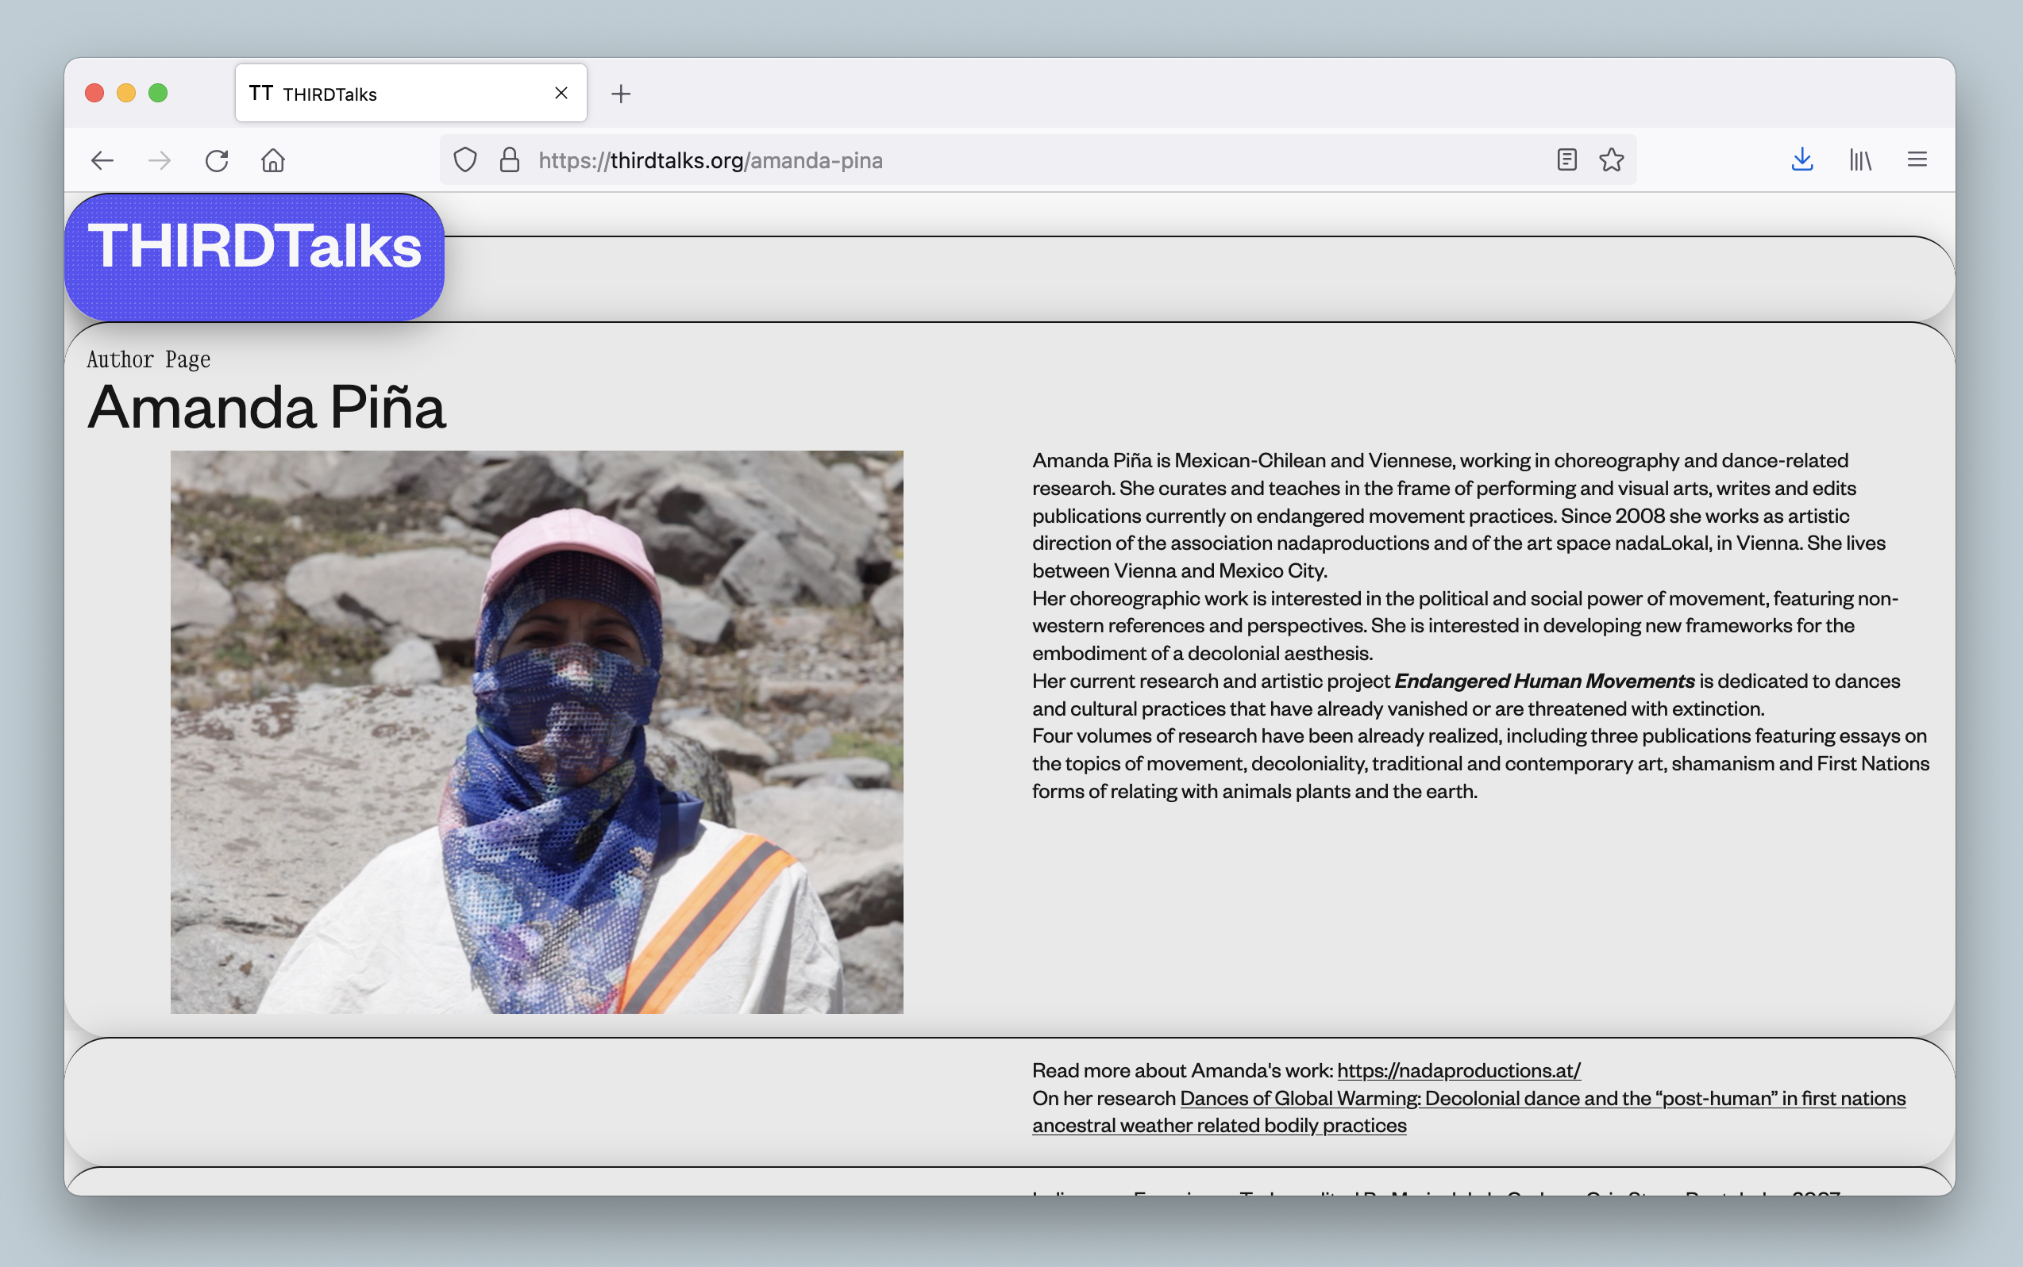Open the library bookmarks and history

[x=1860, y=160]
